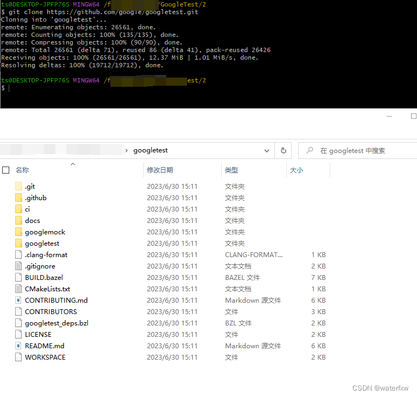Click the 'Resolving deltas' line in terminal

[82, 65]
